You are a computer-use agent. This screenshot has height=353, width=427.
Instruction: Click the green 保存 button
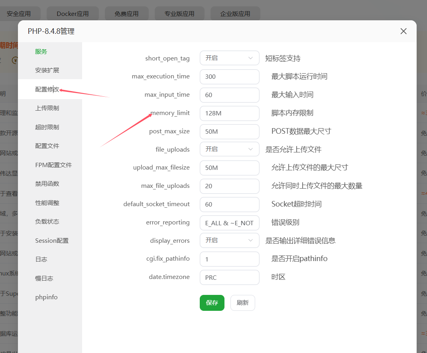pos(212,303)
